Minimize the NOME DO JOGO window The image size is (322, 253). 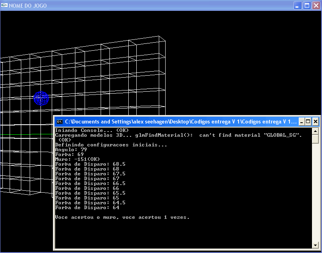coord(297,6)
